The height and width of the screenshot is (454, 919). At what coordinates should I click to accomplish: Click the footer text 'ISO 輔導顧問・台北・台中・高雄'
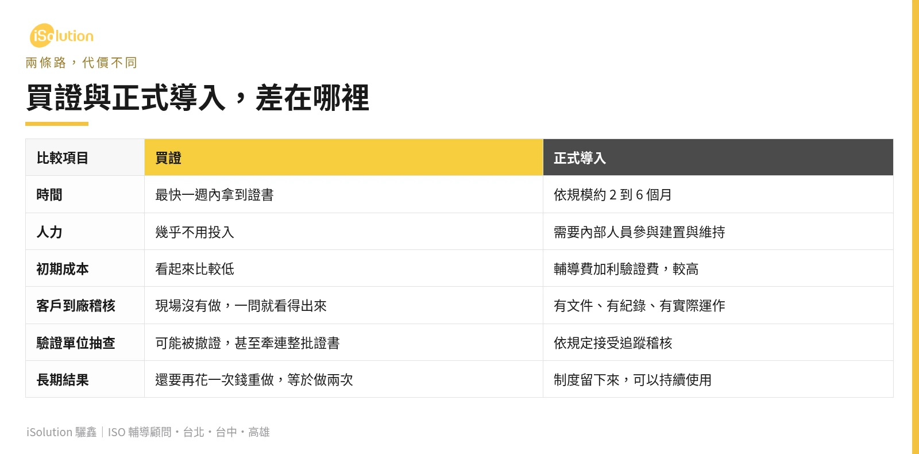[189, 432]
